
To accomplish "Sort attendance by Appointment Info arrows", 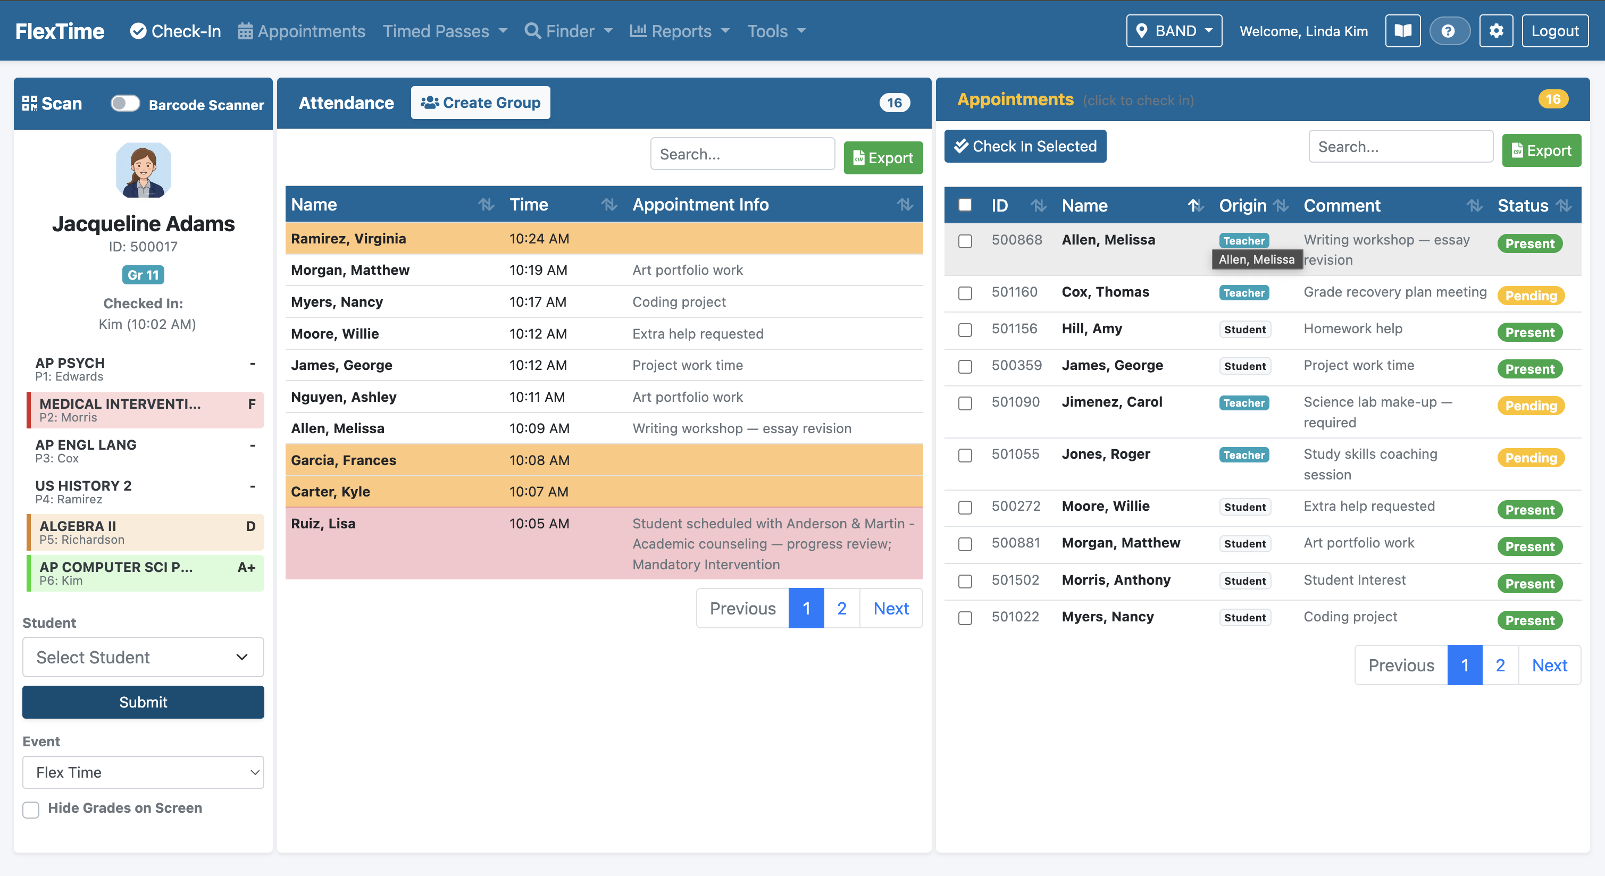I will pos(905,204).
